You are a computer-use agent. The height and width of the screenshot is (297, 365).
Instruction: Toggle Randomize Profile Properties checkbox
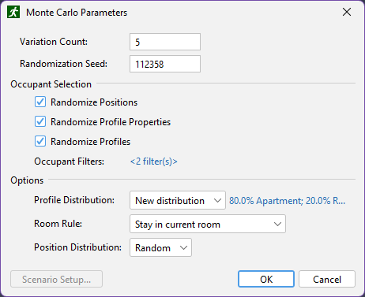[40, 121]
